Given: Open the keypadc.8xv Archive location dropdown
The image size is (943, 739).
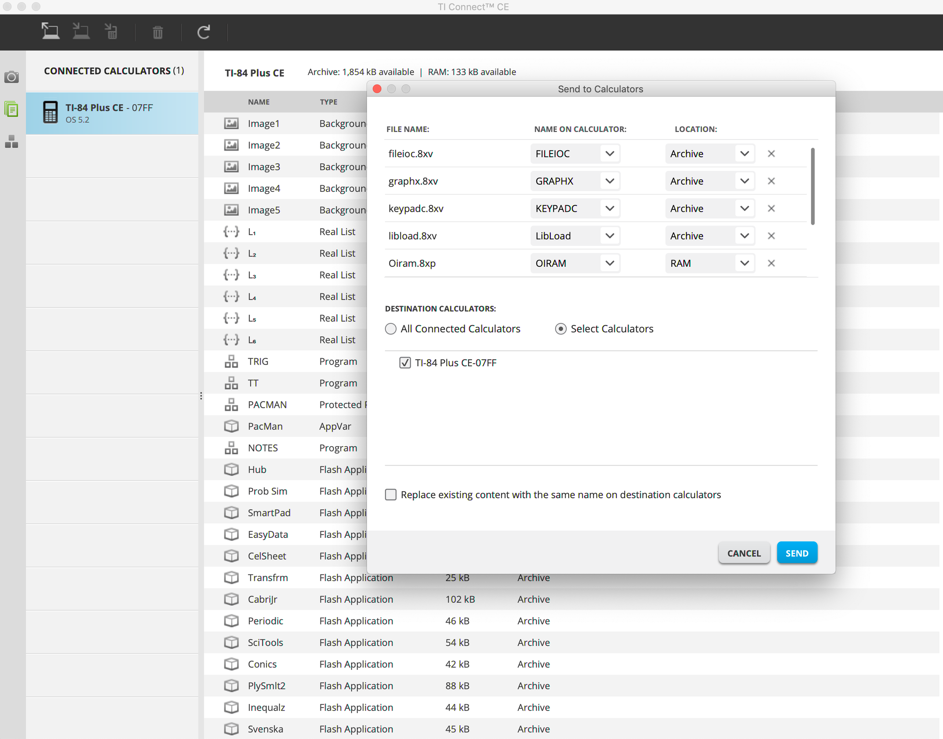Looking at the screenshot, I should coord(744,209).
